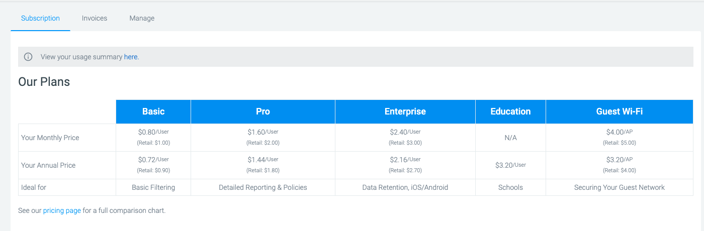This screenshot has width=704, height=231.
Task: Click the Basic monthly price $0.80/User
Action: (x=153, y=132)
